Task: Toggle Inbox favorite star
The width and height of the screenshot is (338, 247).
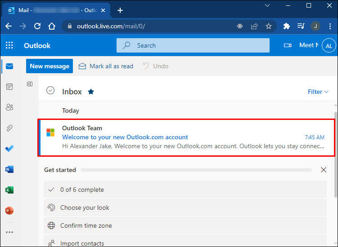Action: [x=91, y=92]
